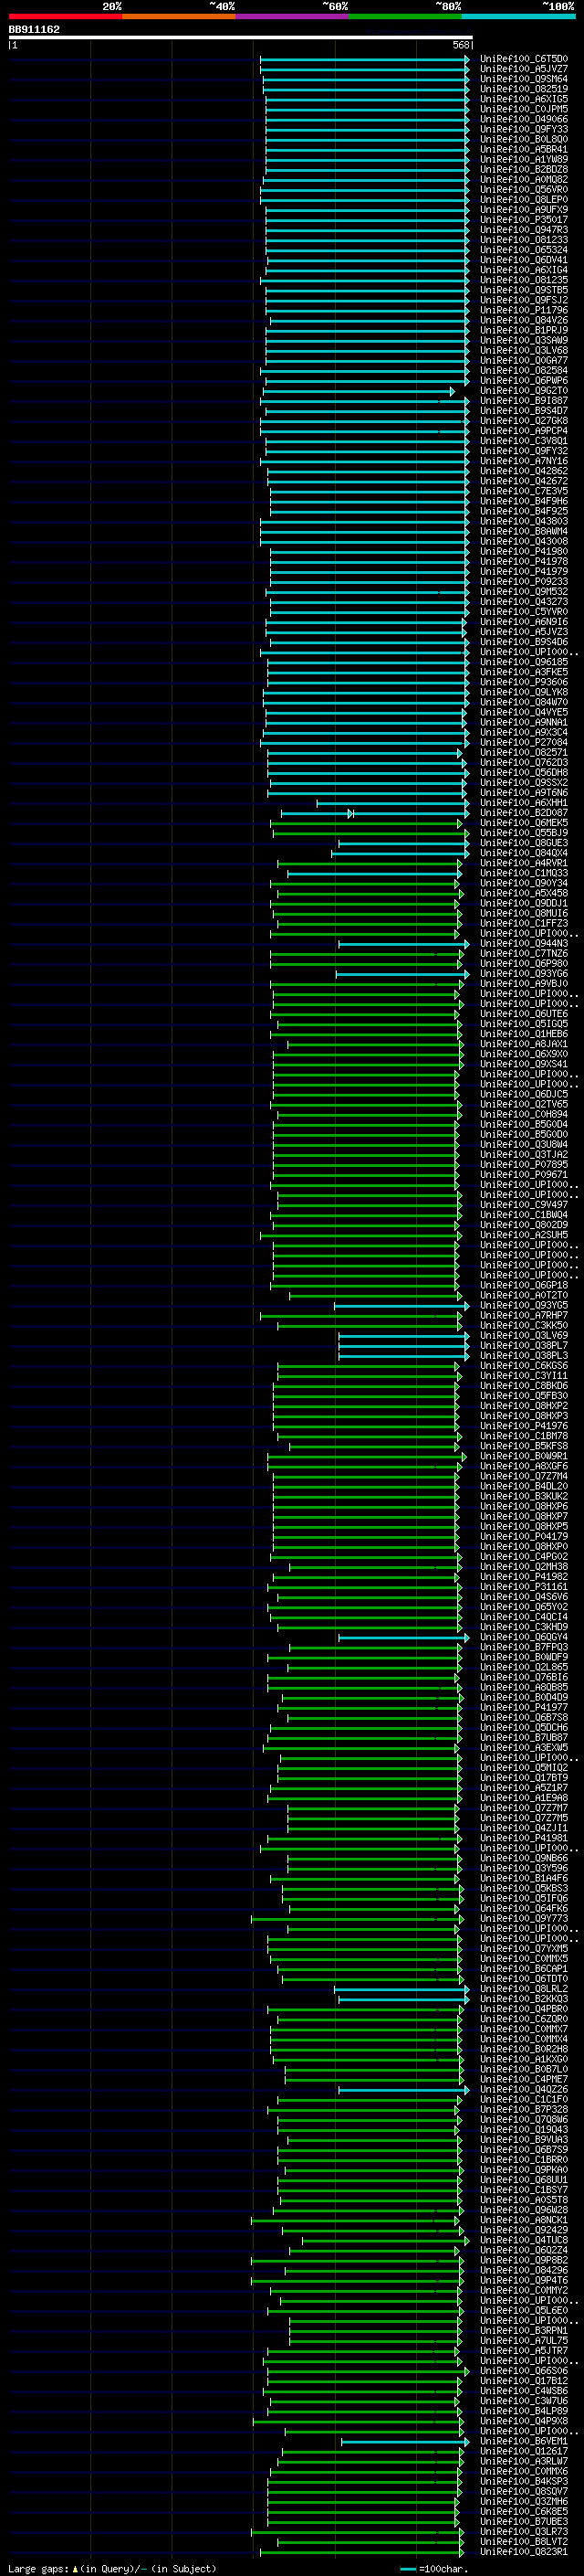Click cyan alignment bar of UniRef100_A6XHH1
This screenshot has width=584, height=2576.
[392, 803]
